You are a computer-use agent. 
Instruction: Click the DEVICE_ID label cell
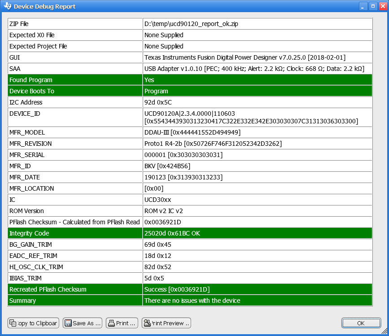75,117
